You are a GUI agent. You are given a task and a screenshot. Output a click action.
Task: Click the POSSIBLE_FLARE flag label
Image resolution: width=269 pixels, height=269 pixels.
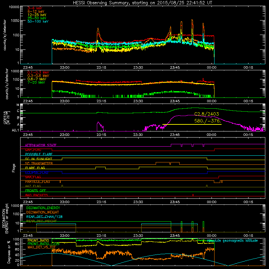click(x=39, y=154)
